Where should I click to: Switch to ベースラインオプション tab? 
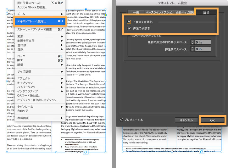coord(160,12)
